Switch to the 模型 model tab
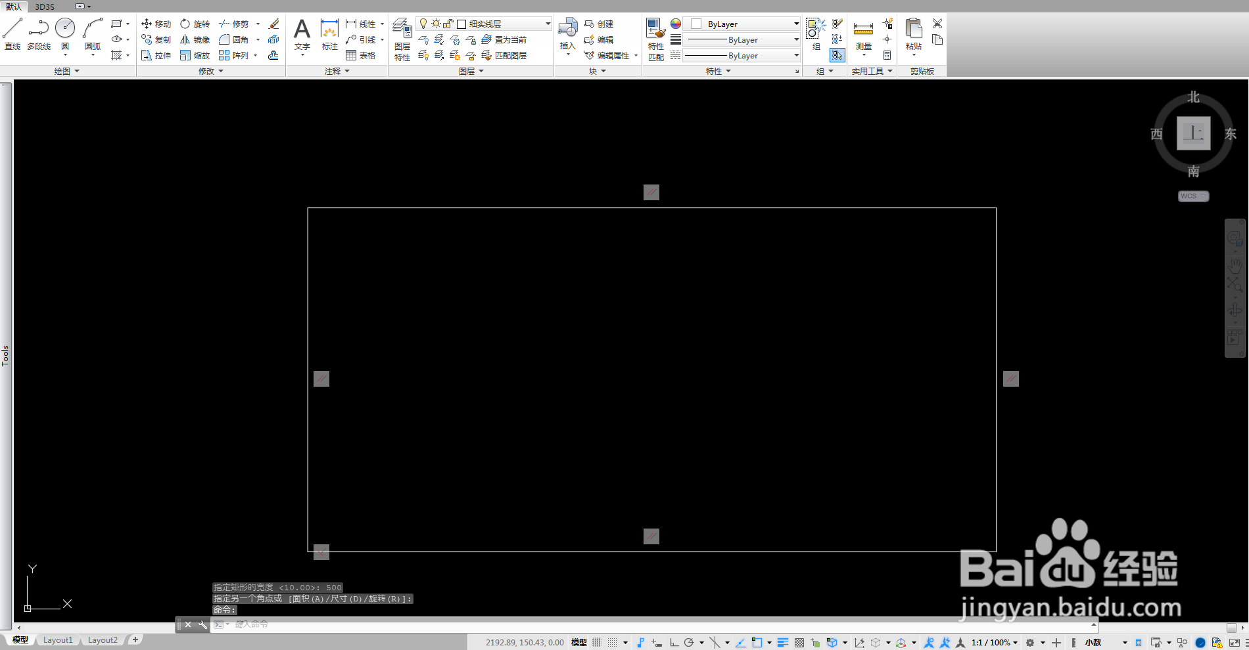Viewport: 1249px width, 650px height. (x=20, y=639)
